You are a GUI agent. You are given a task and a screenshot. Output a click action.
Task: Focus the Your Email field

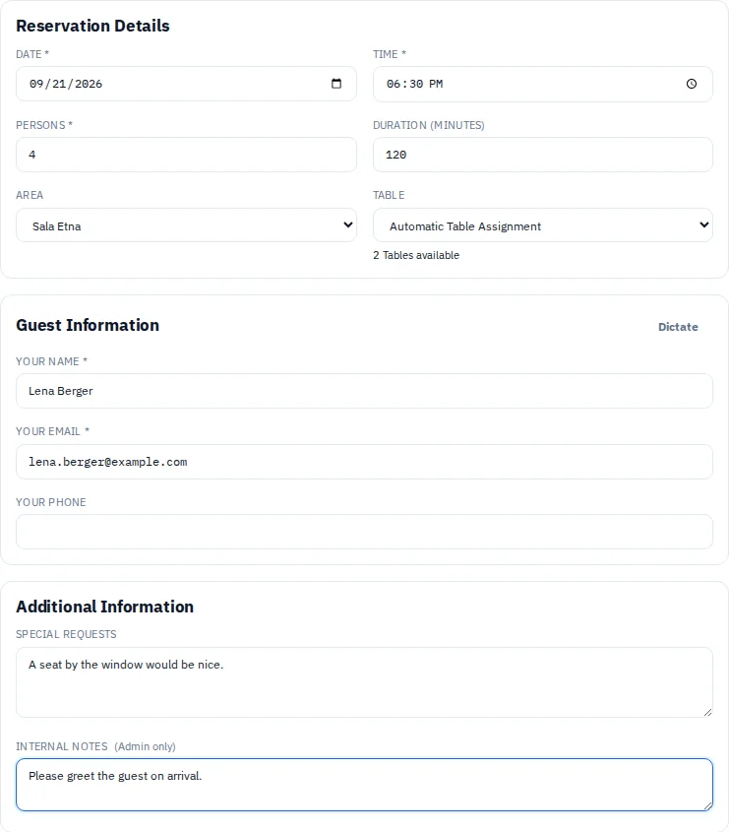(x=364, y=462)
